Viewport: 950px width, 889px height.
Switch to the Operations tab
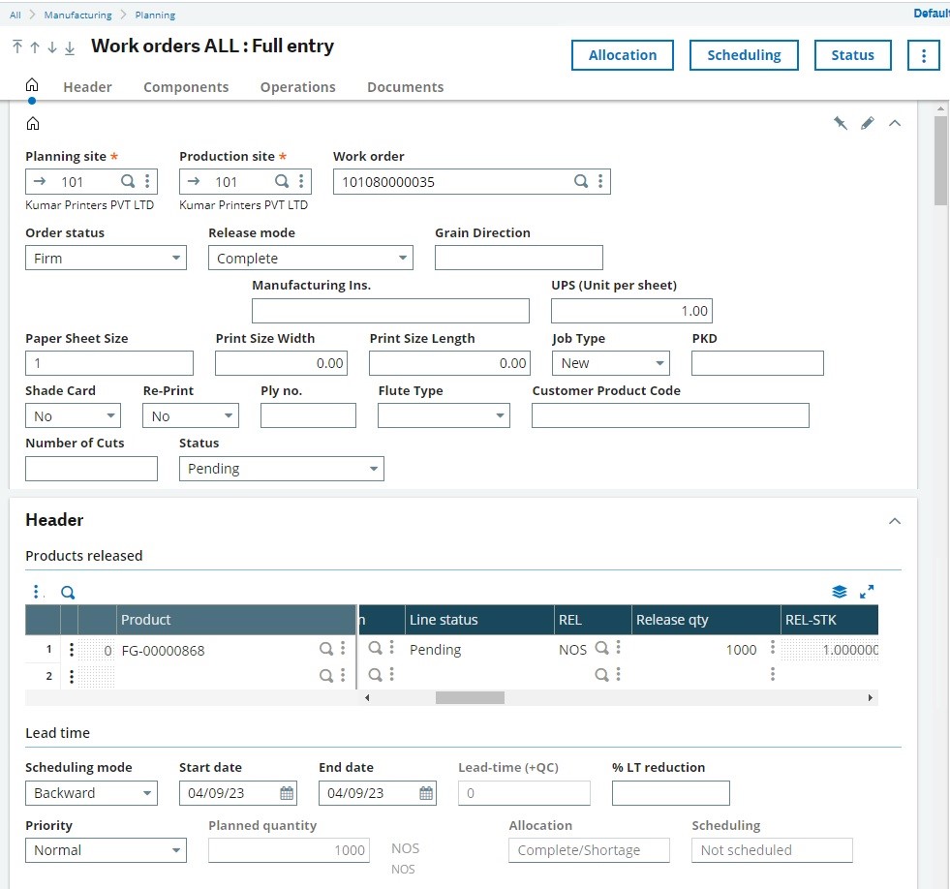[x=297, y=87]
